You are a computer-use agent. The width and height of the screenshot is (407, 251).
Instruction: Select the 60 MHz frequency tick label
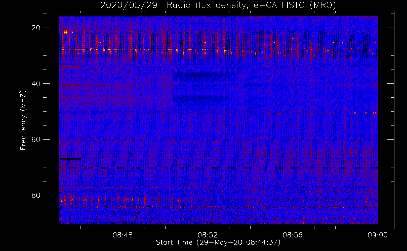36,139
